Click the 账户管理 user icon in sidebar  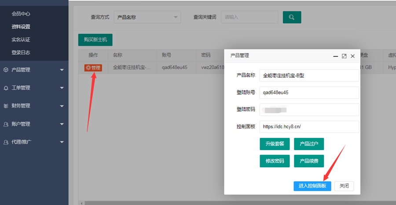pyautogui.click(x=6, y=124)
